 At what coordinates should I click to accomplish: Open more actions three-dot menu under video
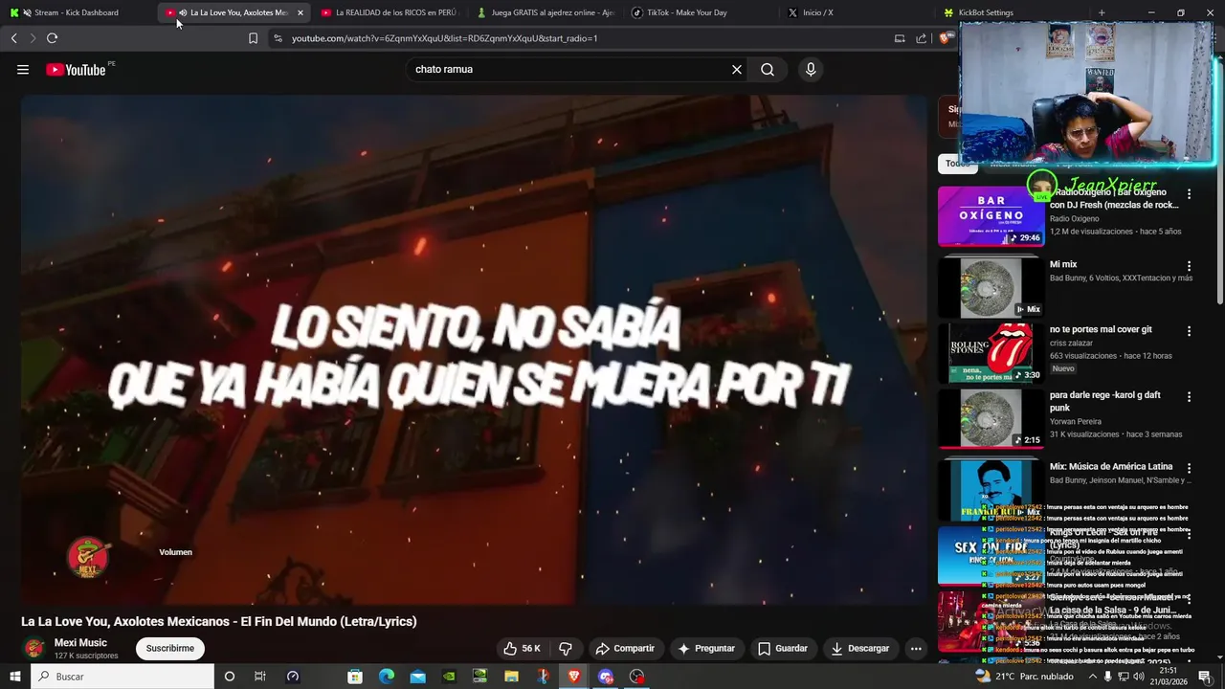[916, 648]
